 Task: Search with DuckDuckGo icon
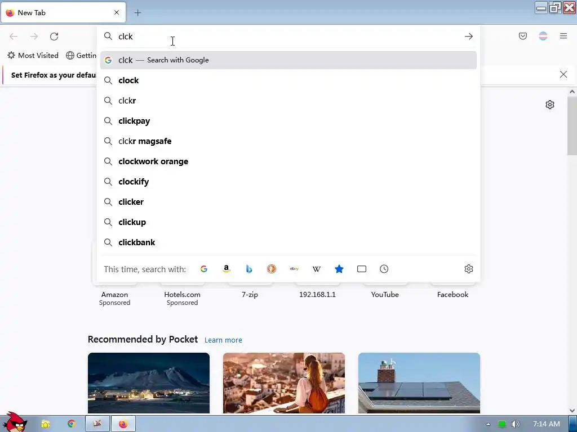[x=272, y=269]
